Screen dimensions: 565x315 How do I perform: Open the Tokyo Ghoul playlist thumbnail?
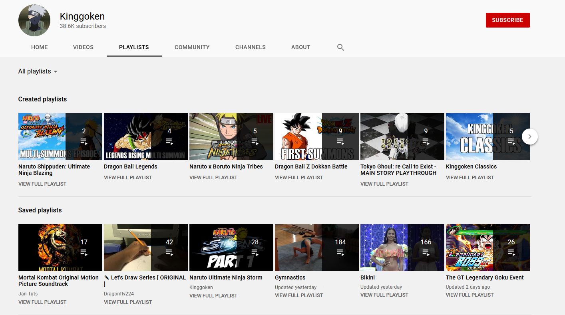(402, 137)
